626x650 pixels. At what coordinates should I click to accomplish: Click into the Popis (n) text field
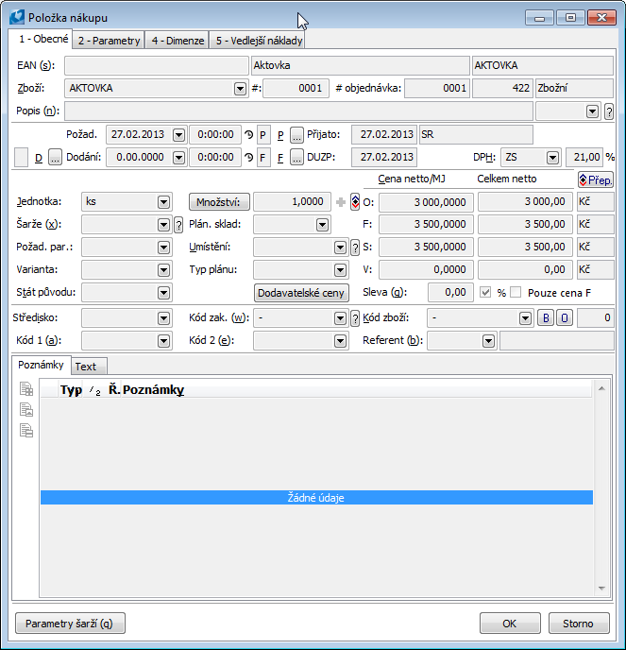pyautogui.click(x=298, y=111)
